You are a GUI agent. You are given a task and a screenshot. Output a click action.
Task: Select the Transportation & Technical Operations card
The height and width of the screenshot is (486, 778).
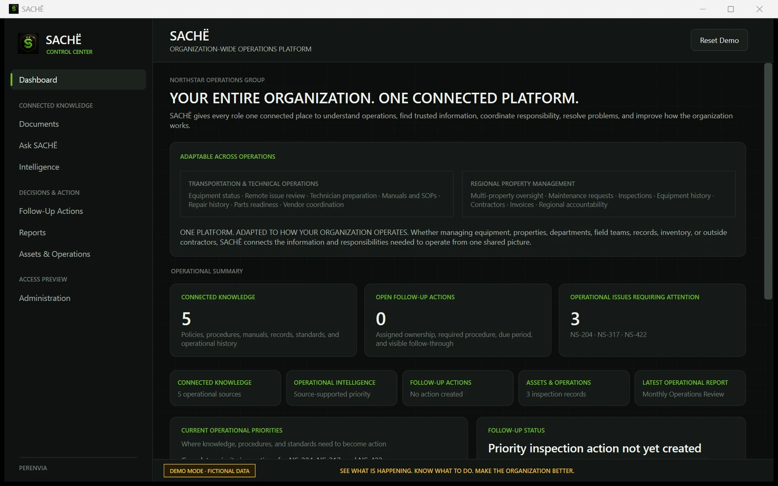tap(317, 194)
